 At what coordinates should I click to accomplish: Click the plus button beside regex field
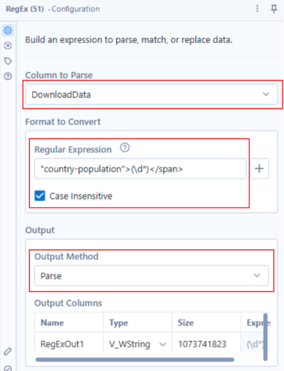tap(260, 168)
